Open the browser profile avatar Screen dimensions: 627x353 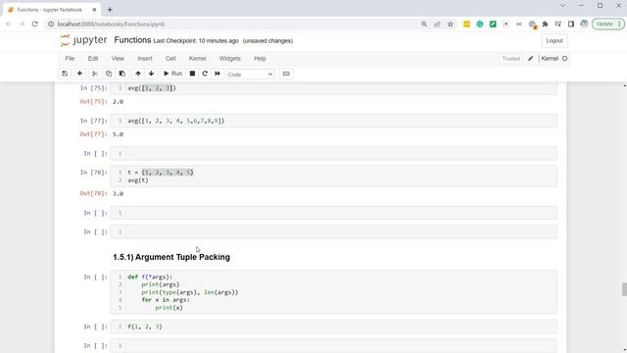coord(584,24)
